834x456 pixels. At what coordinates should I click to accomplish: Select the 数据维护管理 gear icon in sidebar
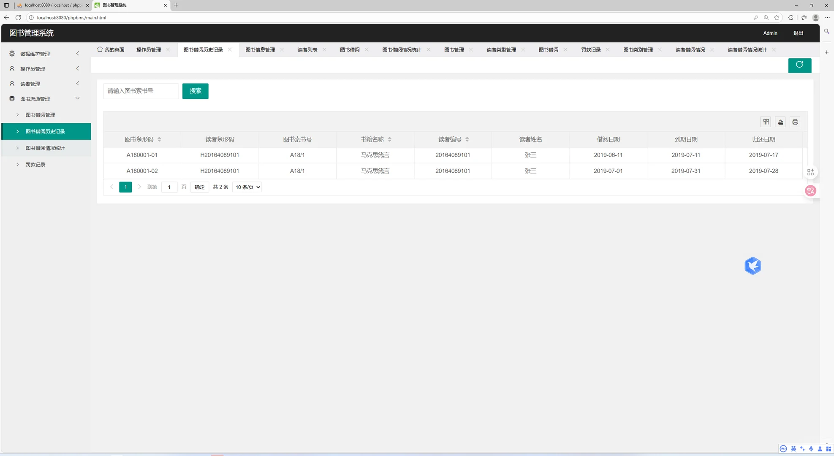coord(11,54)
